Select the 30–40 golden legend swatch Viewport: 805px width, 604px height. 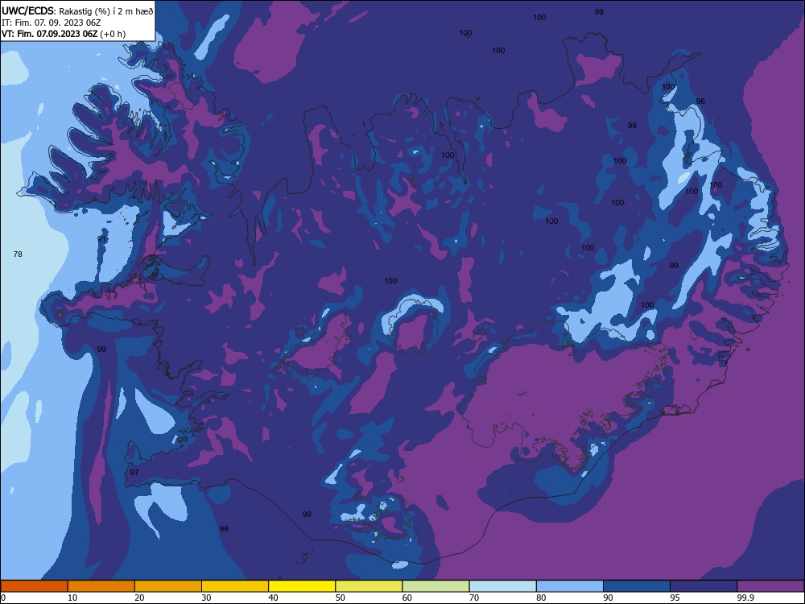coord(235,586)
